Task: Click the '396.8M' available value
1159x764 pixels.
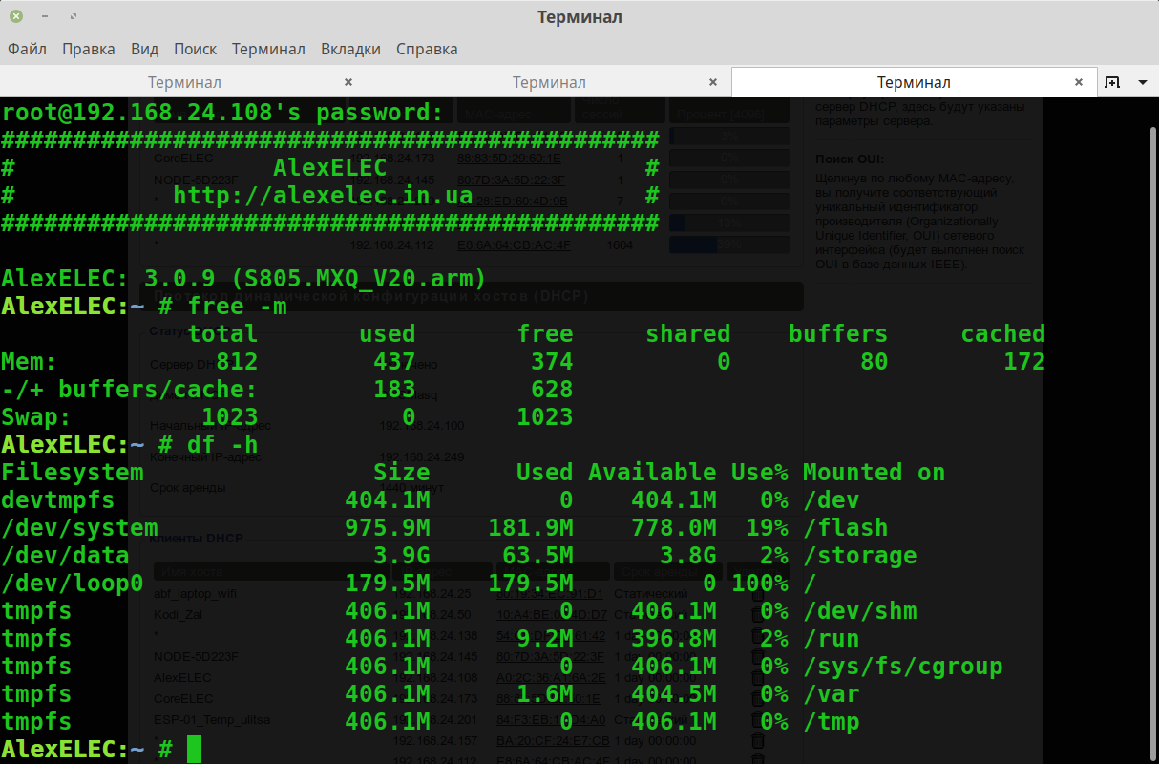Action: pyautogui.click(x=674, y=639)
